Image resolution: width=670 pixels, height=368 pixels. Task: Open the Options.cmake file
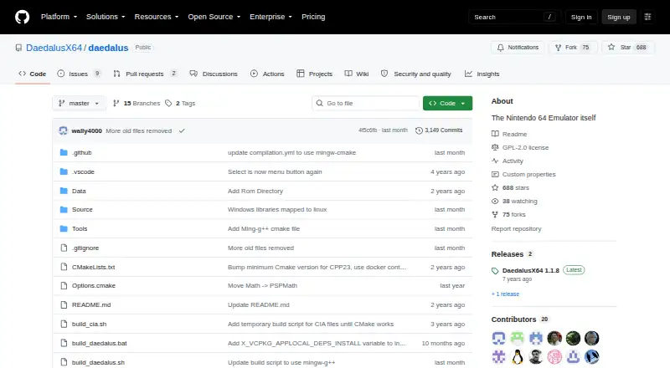(x=94, y=285)
